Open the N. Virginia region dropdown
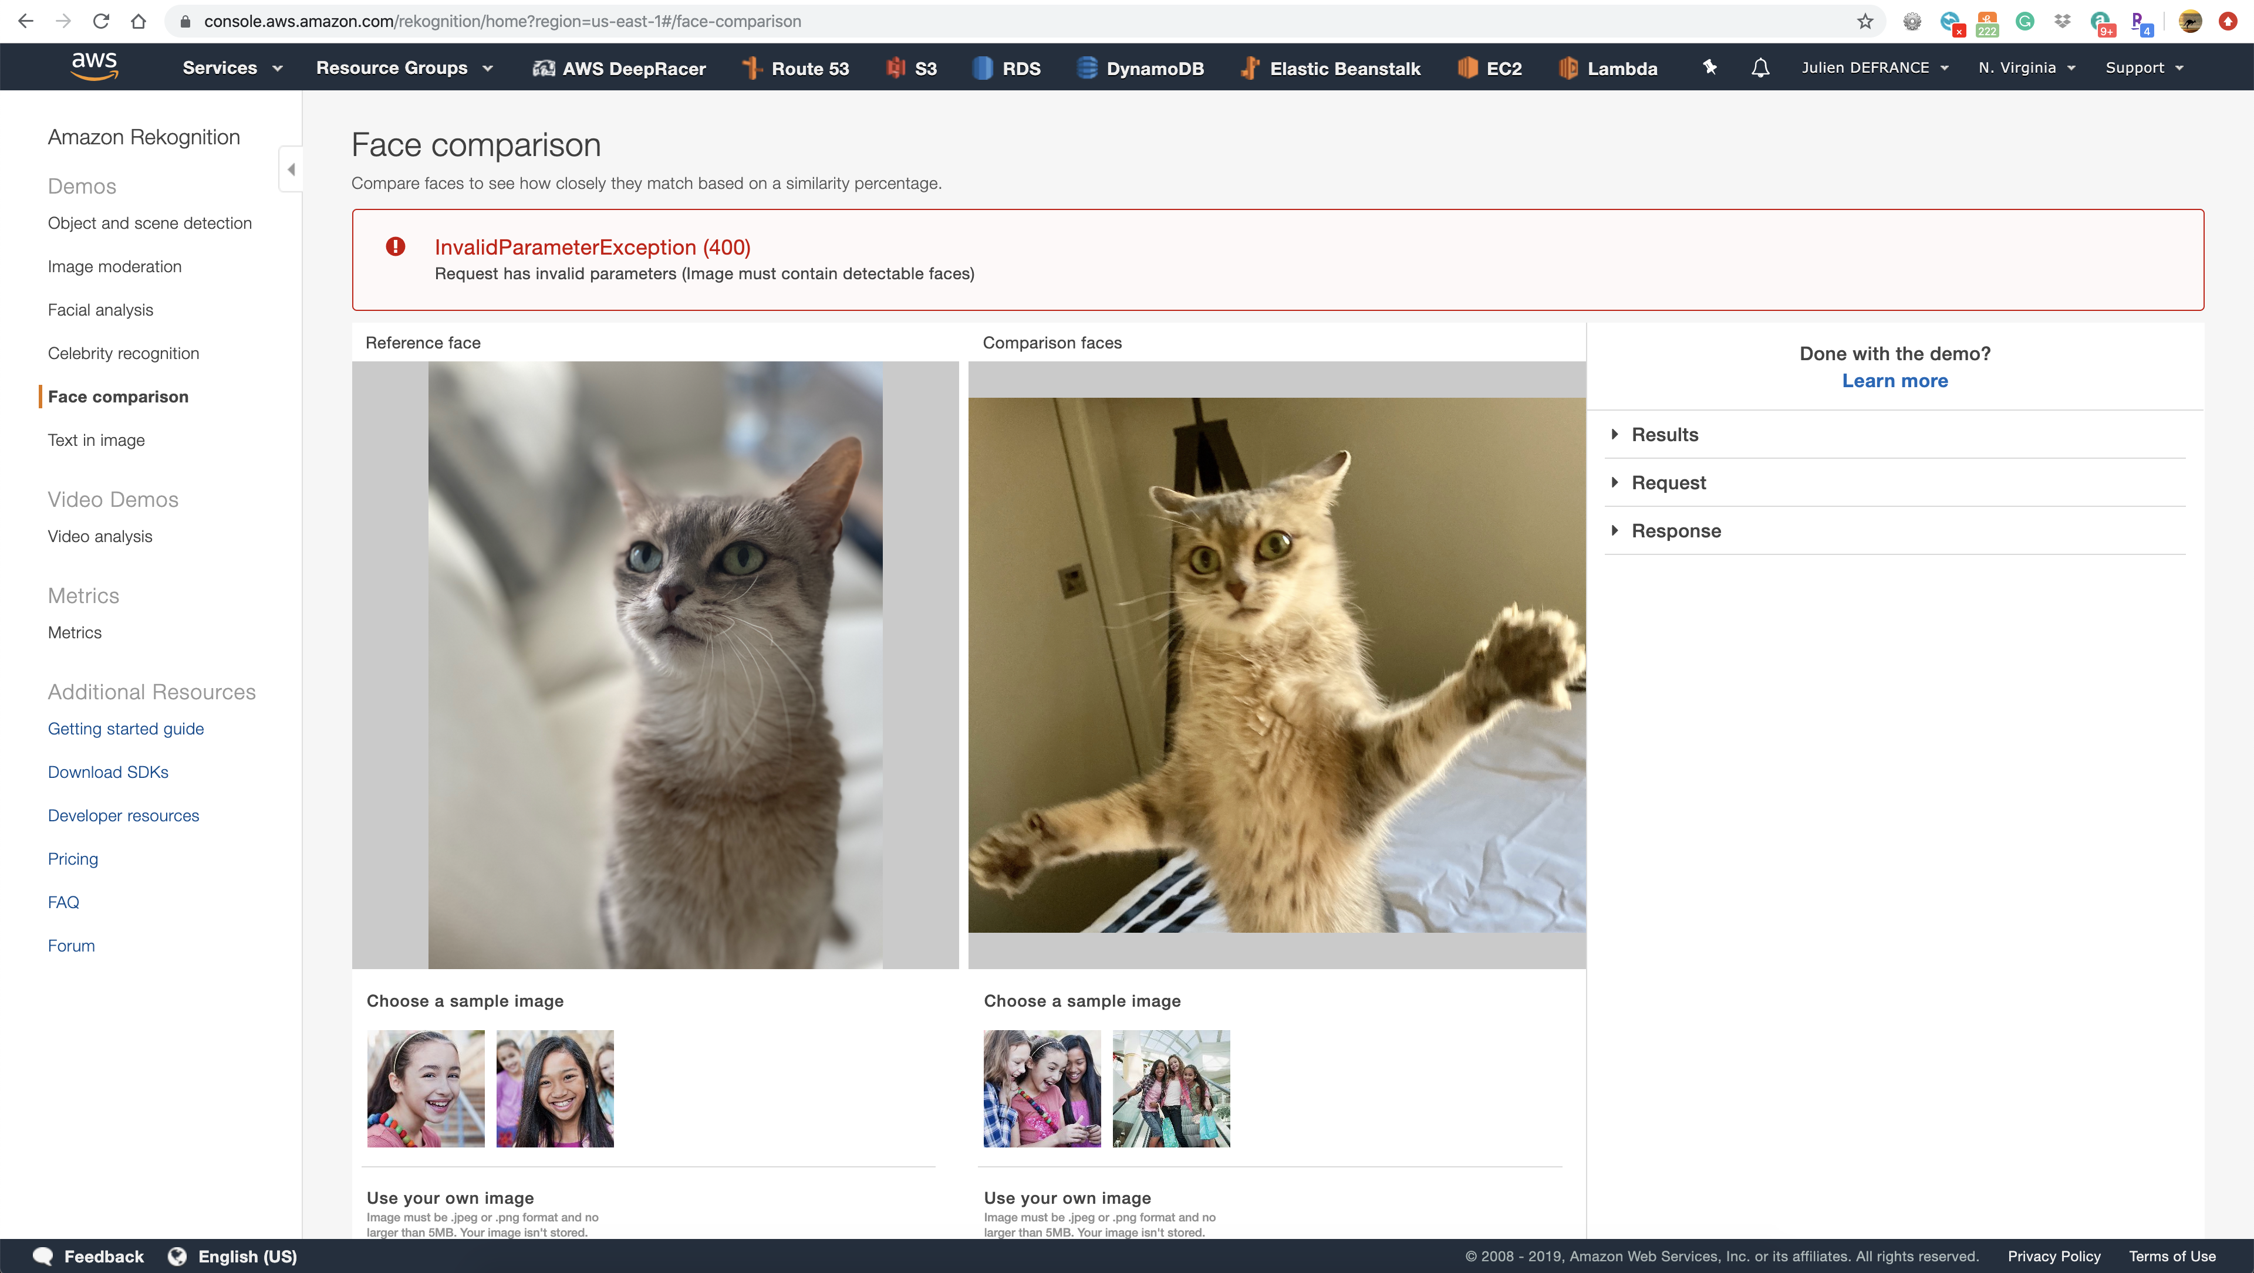 pos(2026,68)
